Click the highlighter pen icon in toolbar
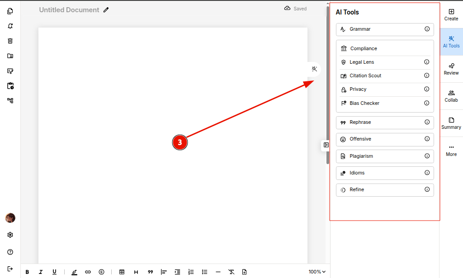Image resolution: width=463 pixels, height=278 pixels. tap(74, 272)
